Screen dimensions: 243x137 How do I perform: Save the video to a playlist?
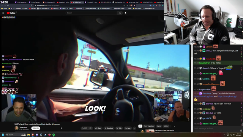pos(128,128)
